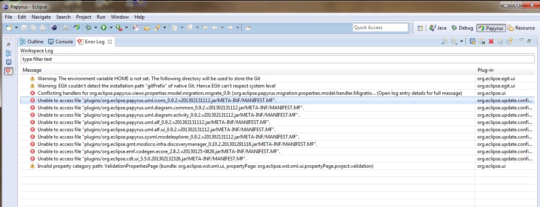The height and width of the screenshot is (207, 540).
Task: Expand the External Tools dropdown arrow
Action: (x=126, y=28)
